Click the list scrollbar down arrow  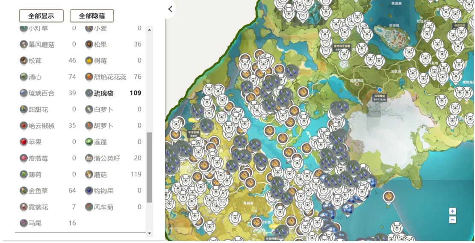click(149, 234)
